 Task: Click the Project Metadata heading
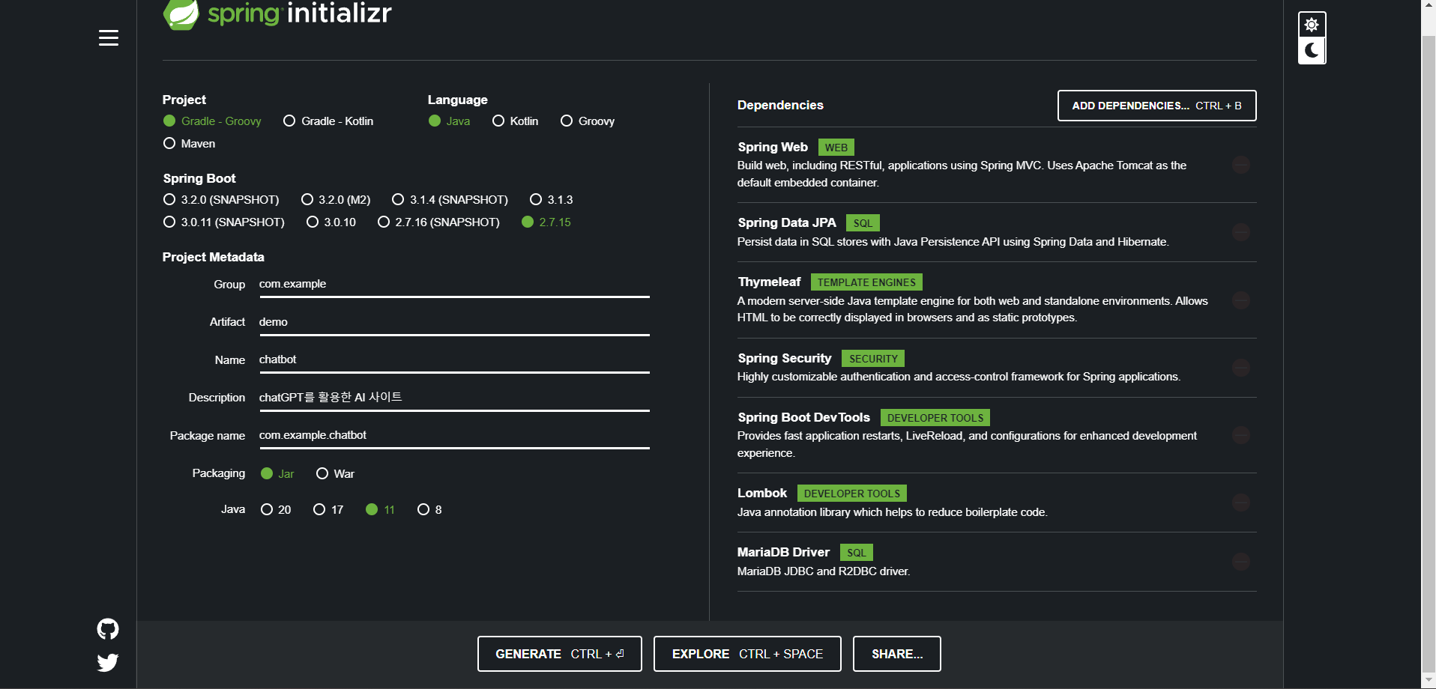pos(214,258)
